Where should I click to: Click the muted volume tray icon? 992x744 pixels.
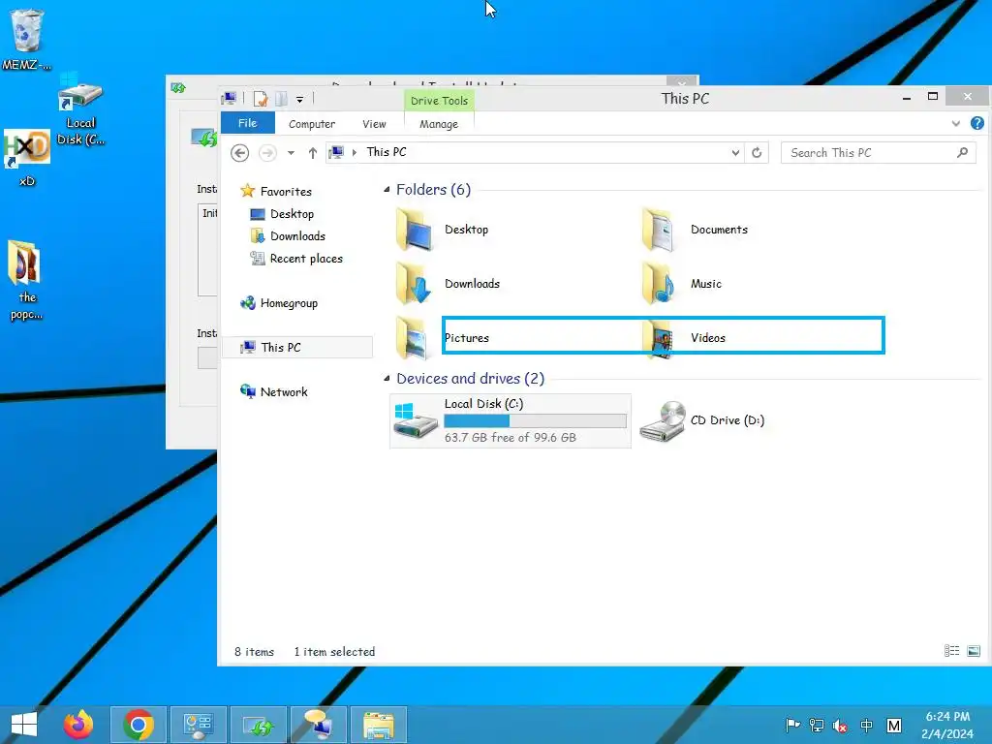click(841, 726)
